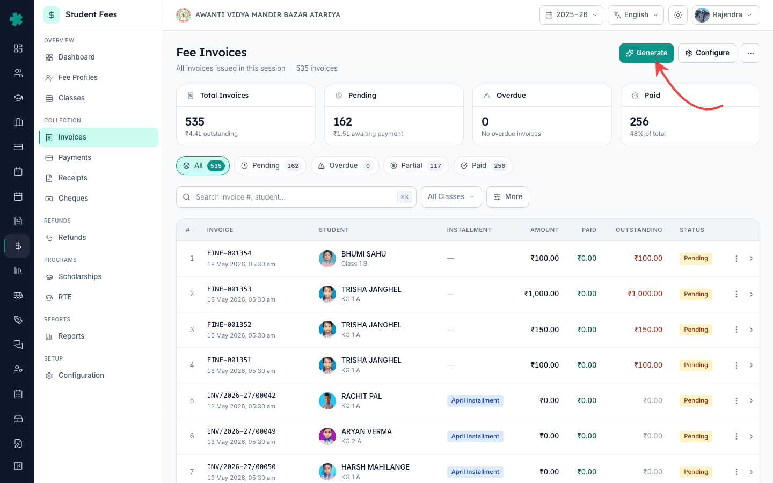This screenshot has width=773, height=483.
Task: Open Fee Profiles in the sidebar
Action: (x=98, y=78)
